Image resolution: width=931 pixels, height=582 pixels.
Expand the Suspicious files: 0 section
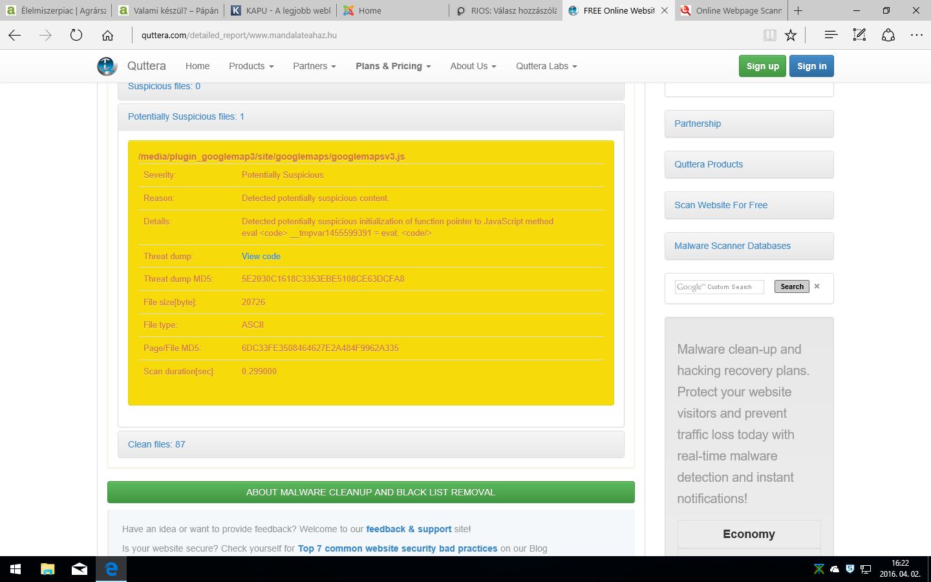coord(164,86)
